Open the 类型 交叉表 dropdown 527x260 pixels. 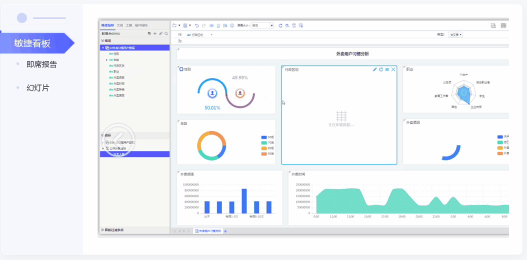(455, 34)
